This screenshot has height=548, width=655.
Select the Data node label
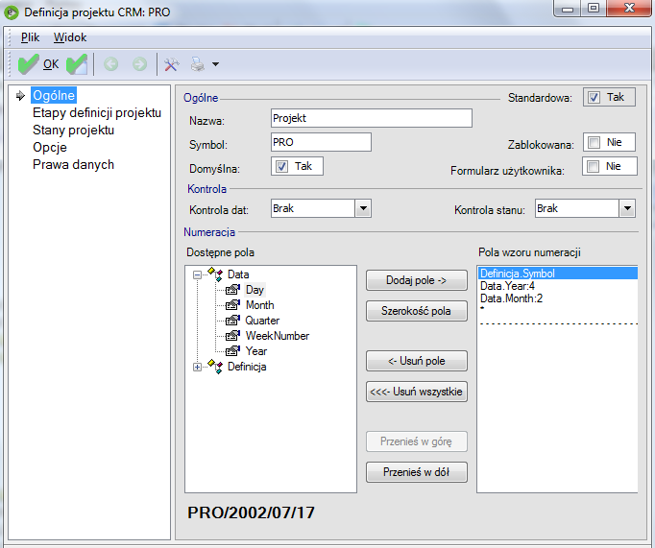point(238,274)
